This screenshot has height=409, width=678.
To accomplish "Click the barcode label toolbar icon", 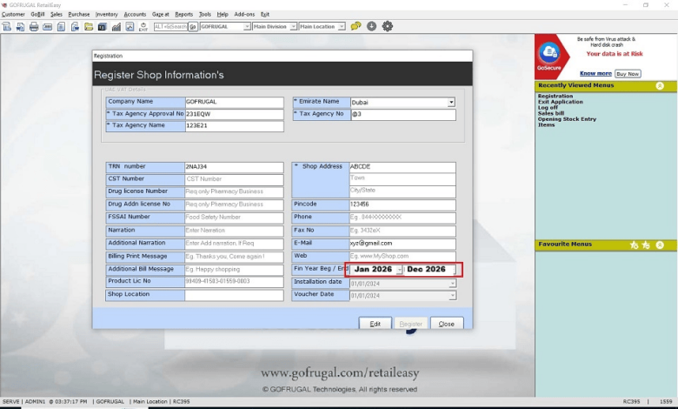I will click(x=48, y=27).
